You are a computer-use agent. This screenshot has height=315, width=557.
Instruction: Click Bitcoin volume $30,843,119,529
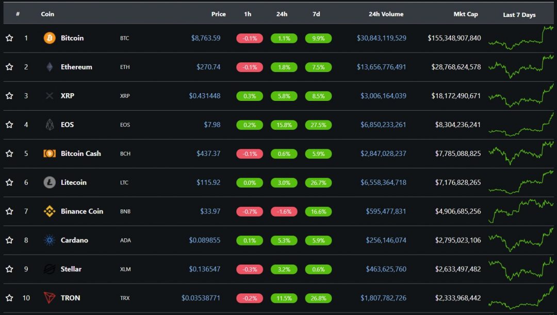pos(382,38)
